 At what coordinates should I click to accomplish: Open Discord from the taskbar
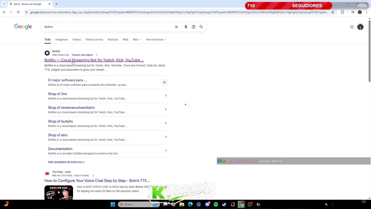[207, 204]
